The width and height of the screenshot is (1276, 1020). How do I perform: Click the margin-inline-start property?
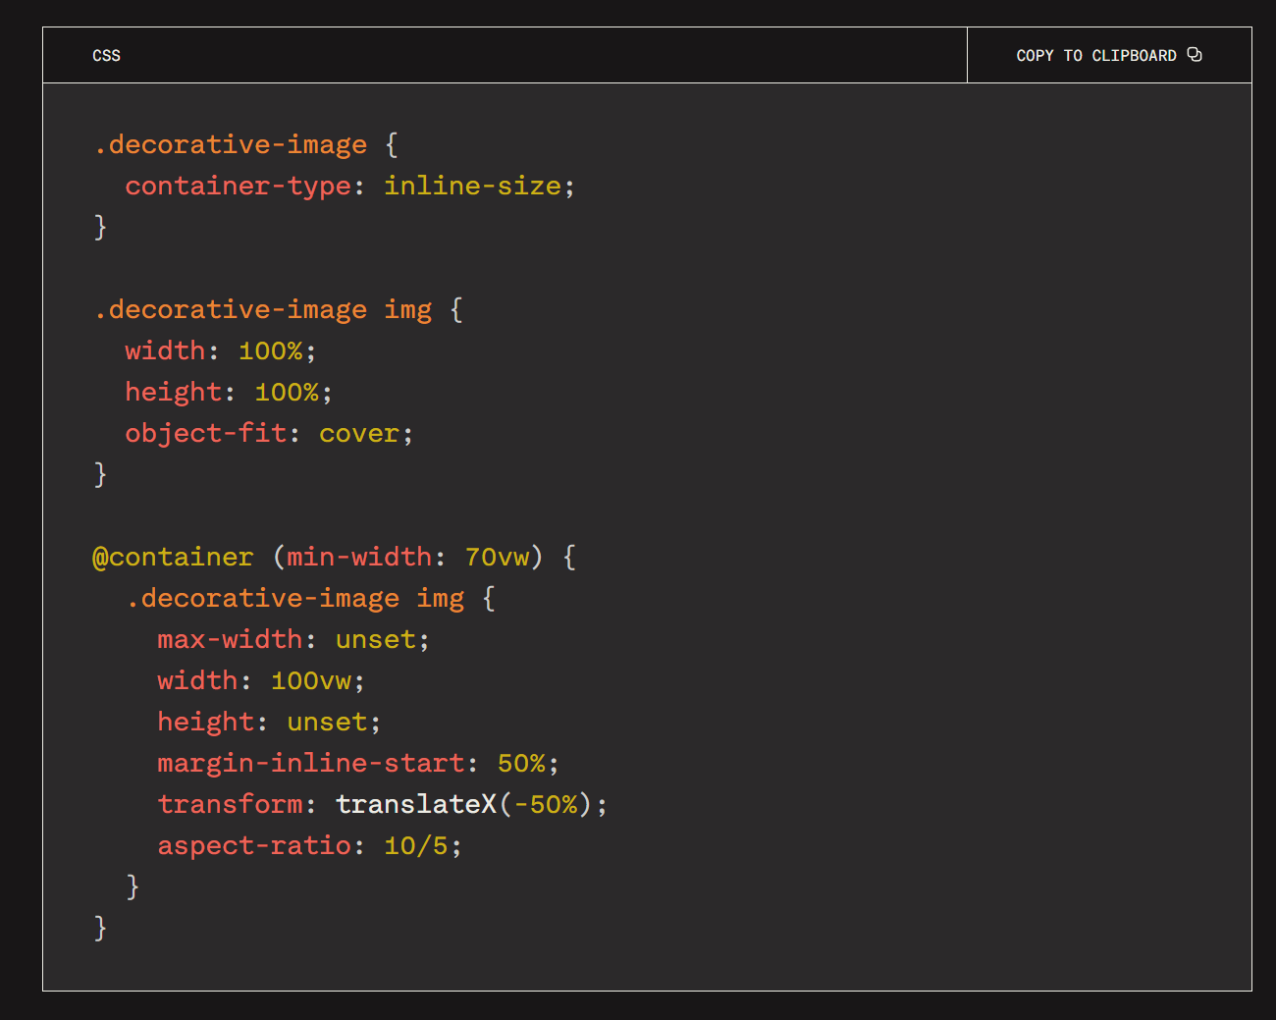[311, 763]
